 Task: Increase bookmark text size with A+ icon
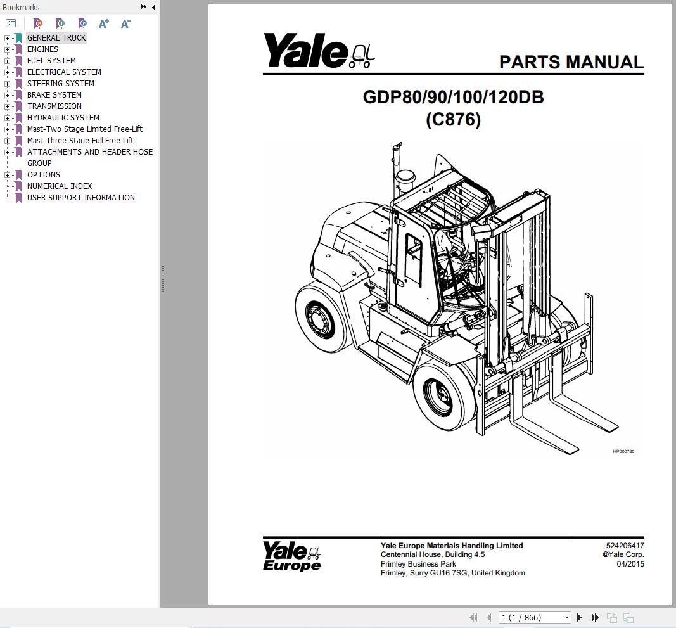(103, 23)
